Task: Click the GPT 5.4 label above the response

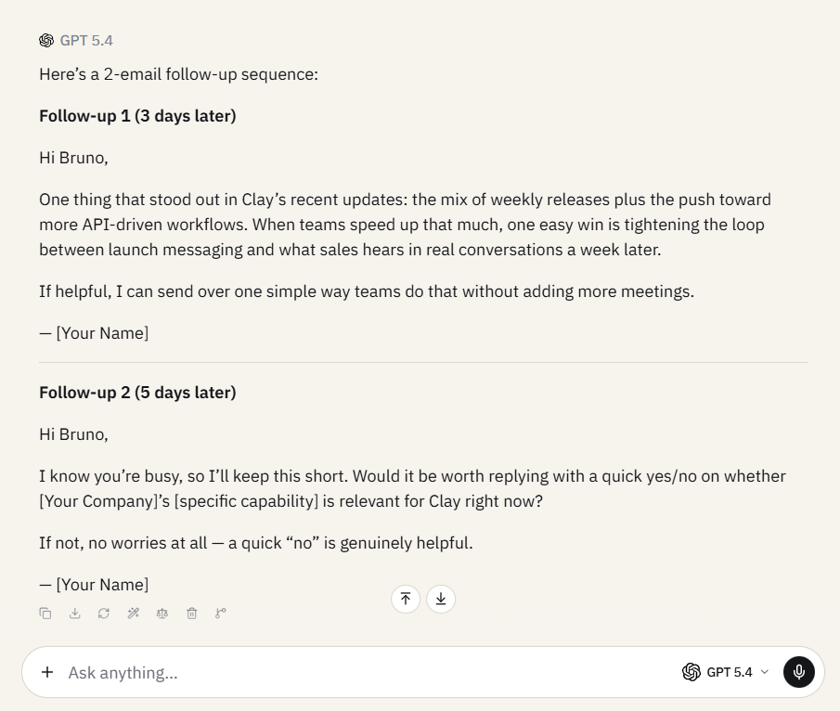Action: pos(86,41)
